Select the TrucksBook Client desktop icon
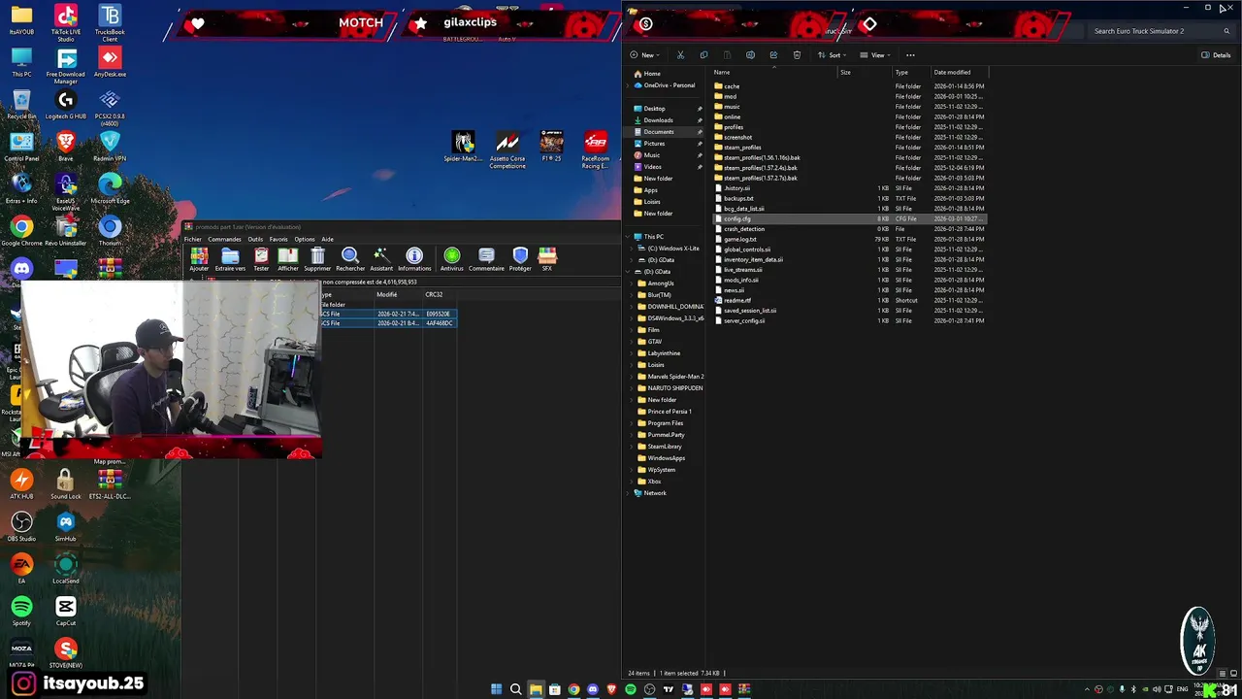 click(110, 24)
